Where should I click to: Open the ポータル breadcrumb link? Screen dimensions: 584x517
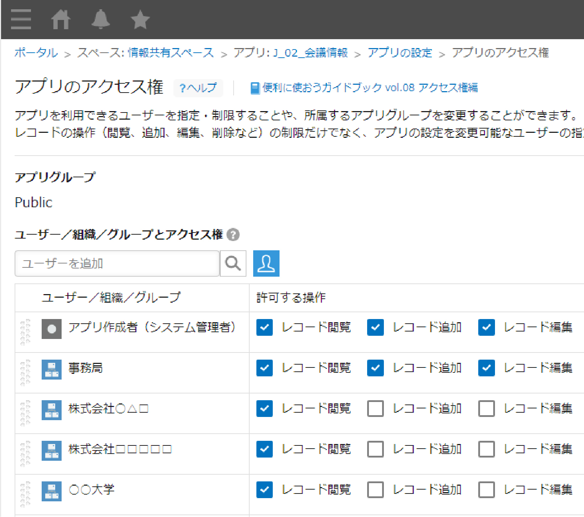click(x=36, y=53)
